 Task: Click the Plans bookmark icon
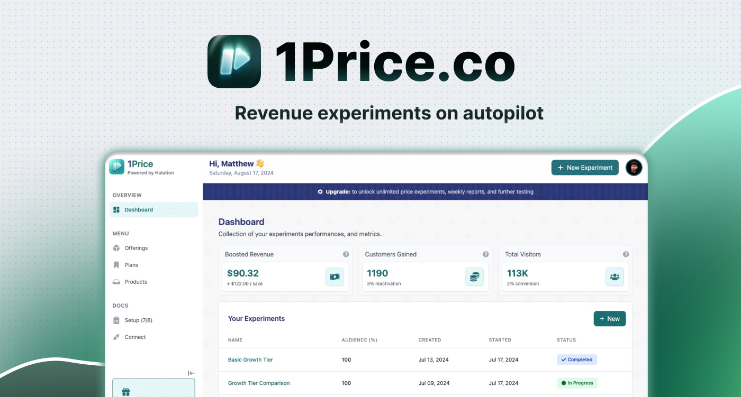[116, 265]
